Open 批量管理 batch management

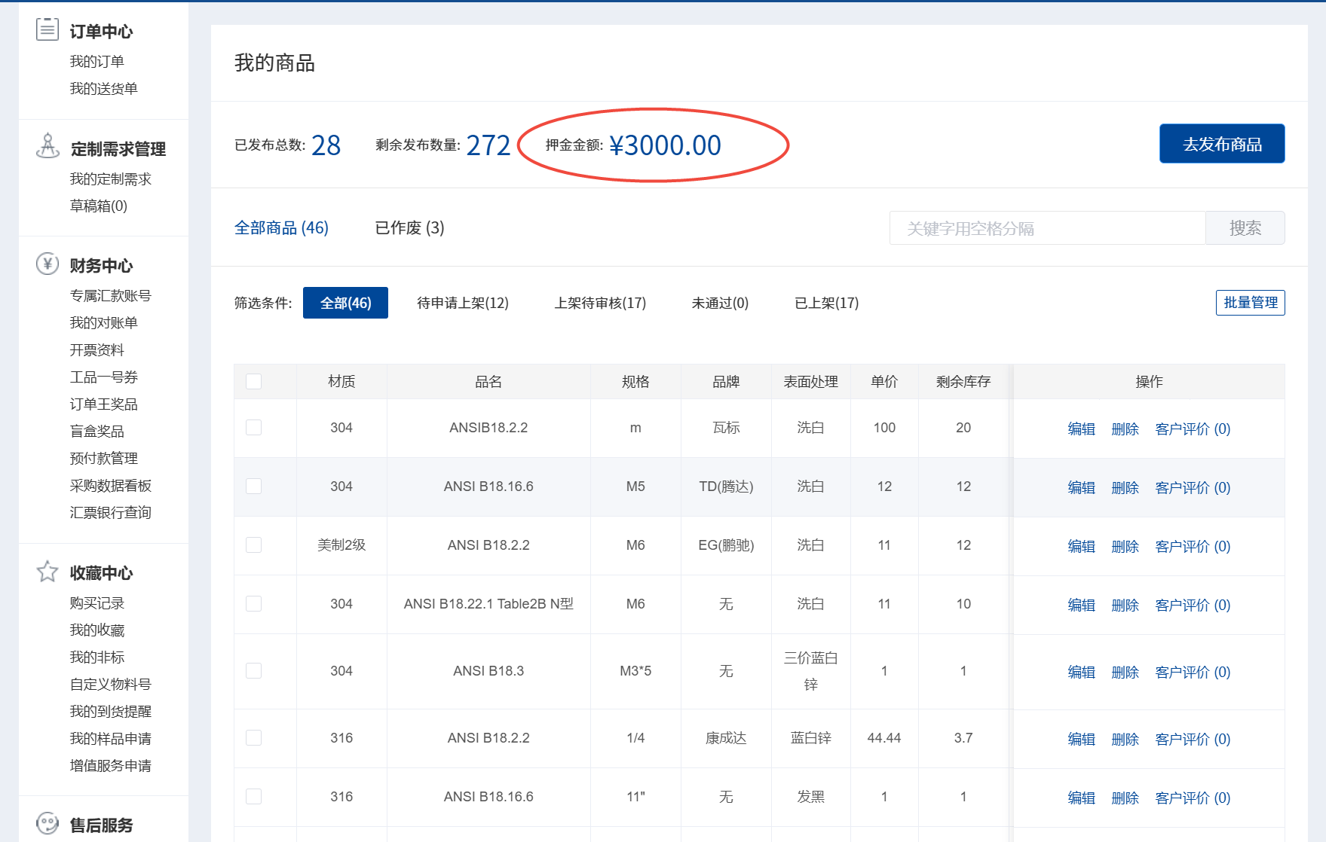[x=1250, y=303]
